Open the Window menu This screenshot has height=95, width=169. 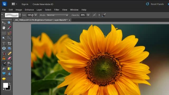point(74,10)
